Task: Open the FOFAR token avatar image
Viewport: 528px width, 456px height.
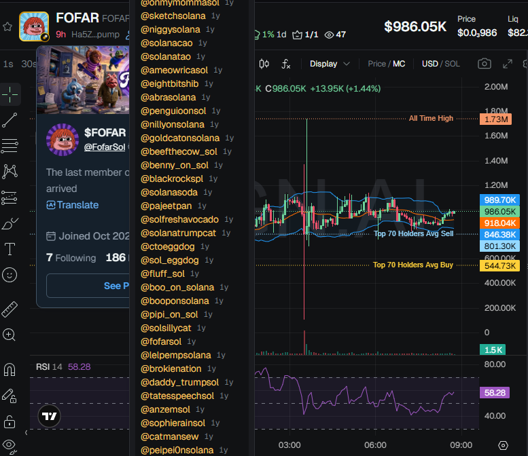Action: 34,26
